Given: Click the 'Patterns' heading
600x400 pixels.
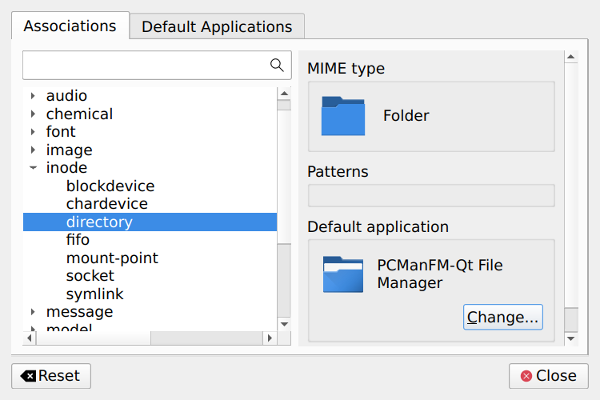Looking at the screenshot, I should (338, 171).
